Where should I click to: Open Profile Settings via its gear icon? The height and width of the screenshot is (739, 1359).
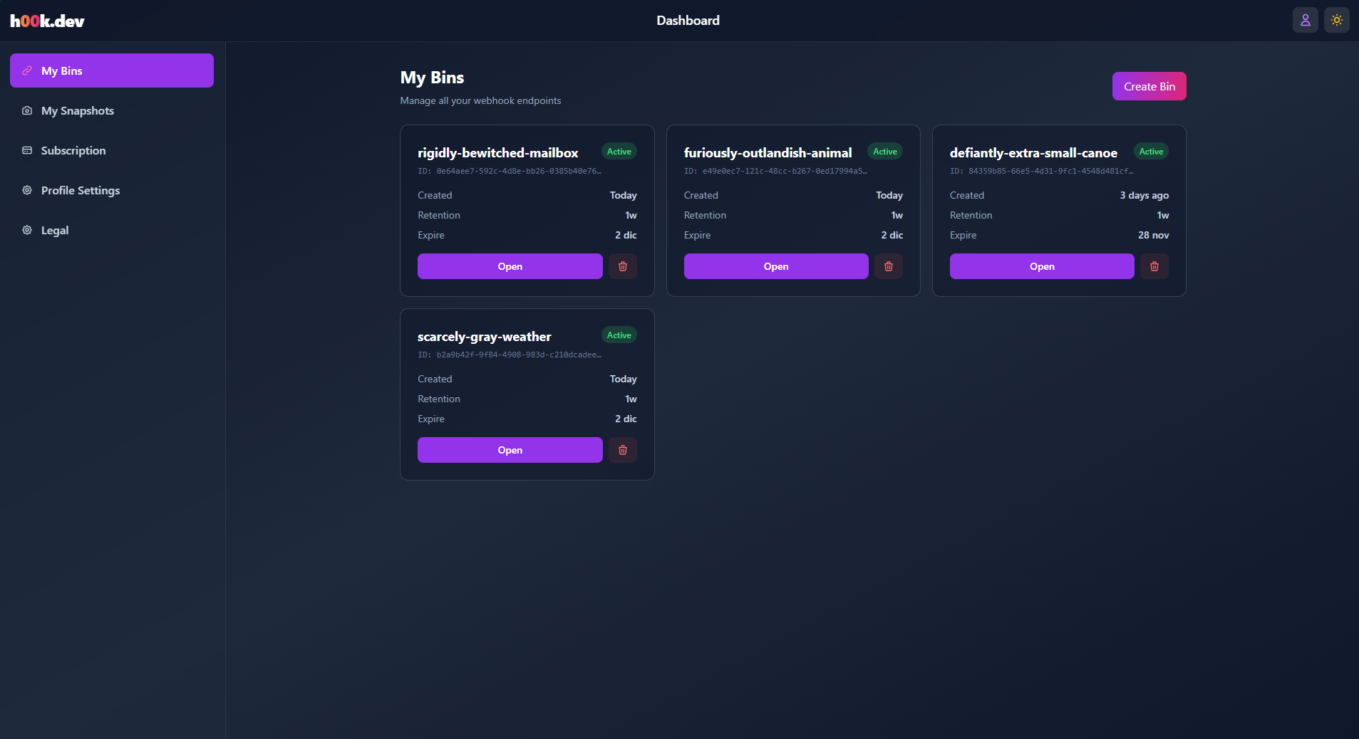coord(26,190)
